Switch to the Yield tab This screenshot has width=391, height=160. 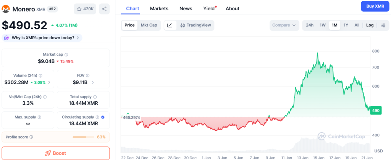click(x=209, y=9)
